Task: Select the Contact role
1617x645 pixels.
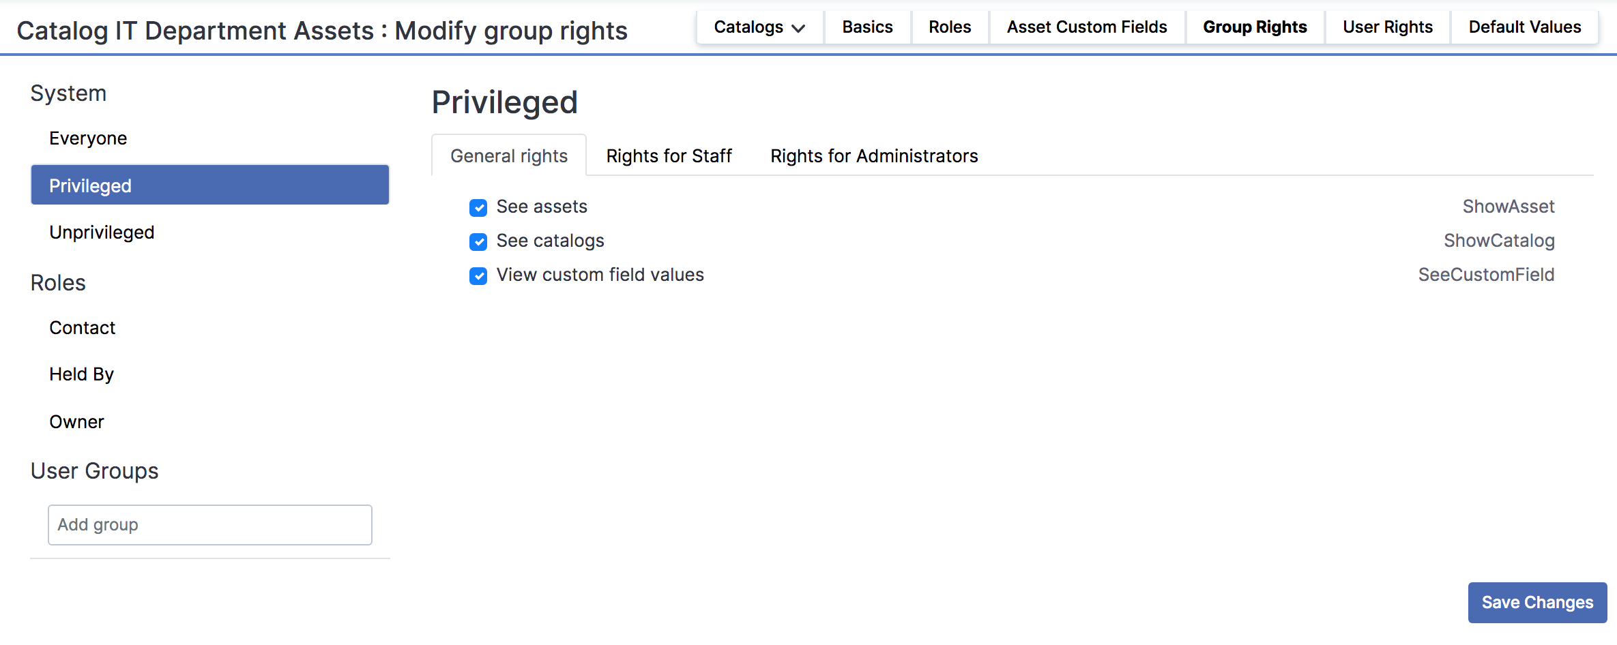Action: coord(82,327)
